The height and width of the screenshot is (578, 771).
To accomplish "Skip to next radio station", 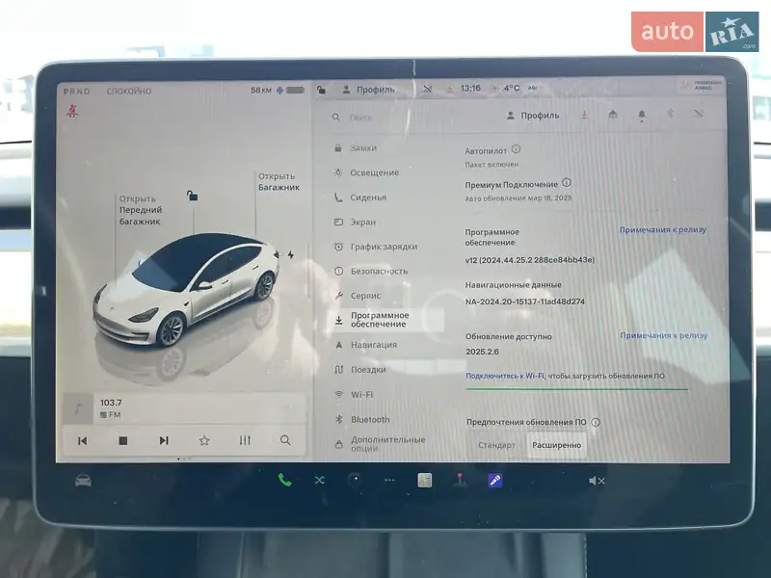I will point(164,440).
